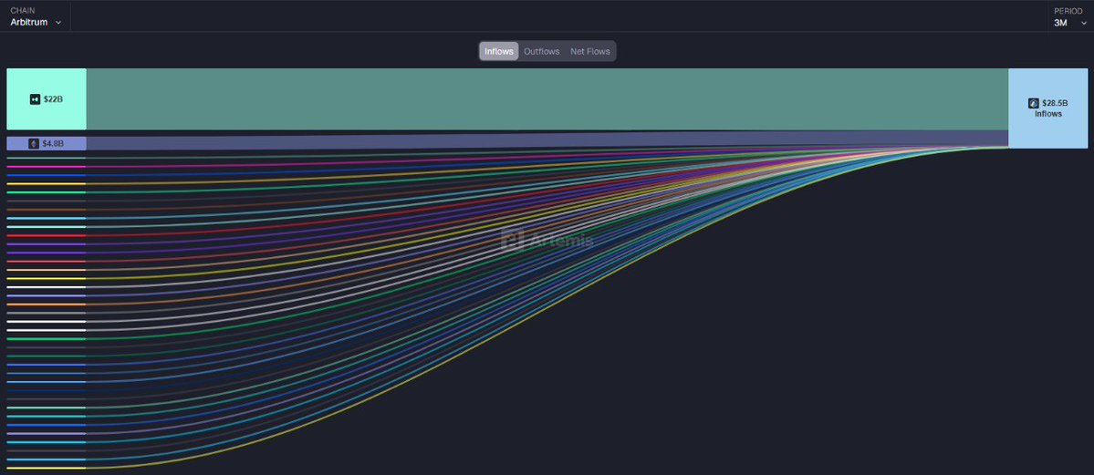This screenshot has width=1094, height=475.
Task: Select the topmost light blue source bar
Action: (46, 219)
